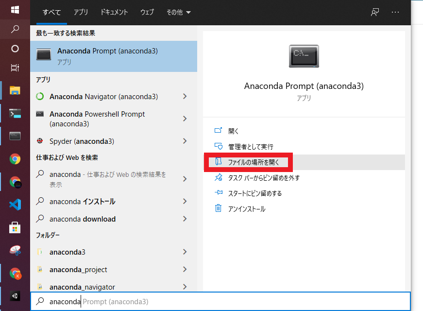This screenshot has width=423, height=311.
Task: Open command prompt icon in taskbar
Action: click(15, 136)
